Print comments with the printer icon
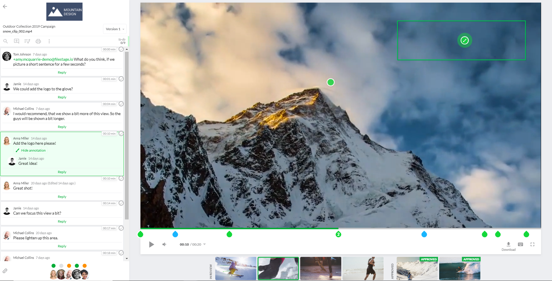The height and width of the screenshot is (281, 552). coord(38,41)
